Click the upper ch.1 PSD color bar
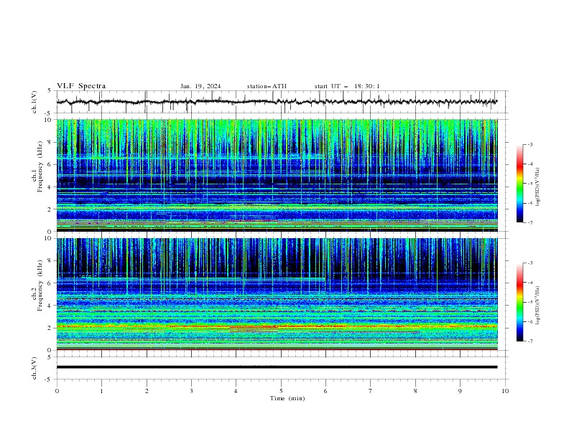The height and width of the screenshot is (439, 569). (x=519, y=184)
